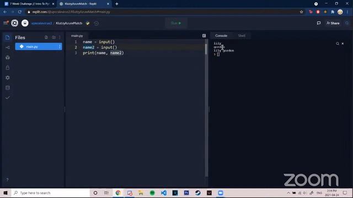This screenshot has width=353, height=198.
Task: Reload the page
Action: point(20,12)
